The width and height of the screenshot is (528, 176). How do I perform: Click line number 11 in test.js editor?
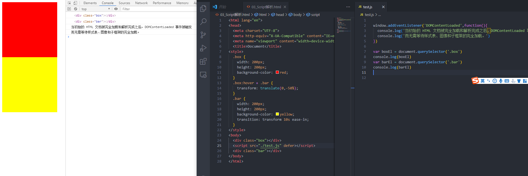(364, 73)
